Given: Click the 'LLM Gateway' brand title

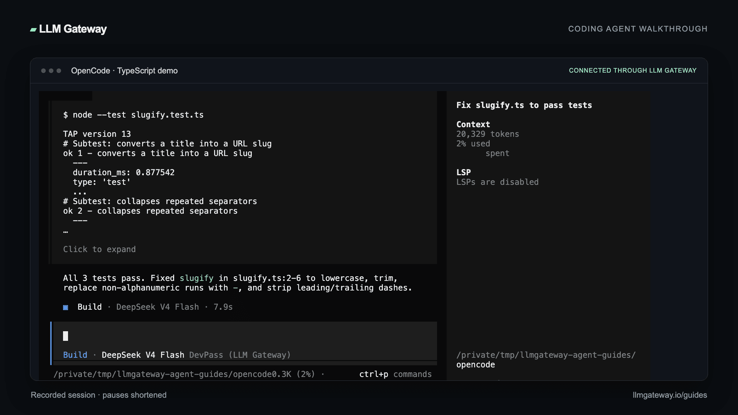Looking at the screenshot, I should (73, 29).
